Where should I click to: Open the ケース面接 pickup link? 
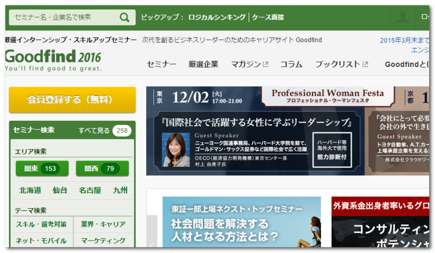click(x=268, y=17)
